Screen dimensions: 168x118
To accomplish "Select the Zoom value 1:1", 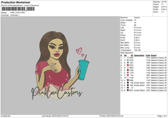I will click(x=162, y=12).
